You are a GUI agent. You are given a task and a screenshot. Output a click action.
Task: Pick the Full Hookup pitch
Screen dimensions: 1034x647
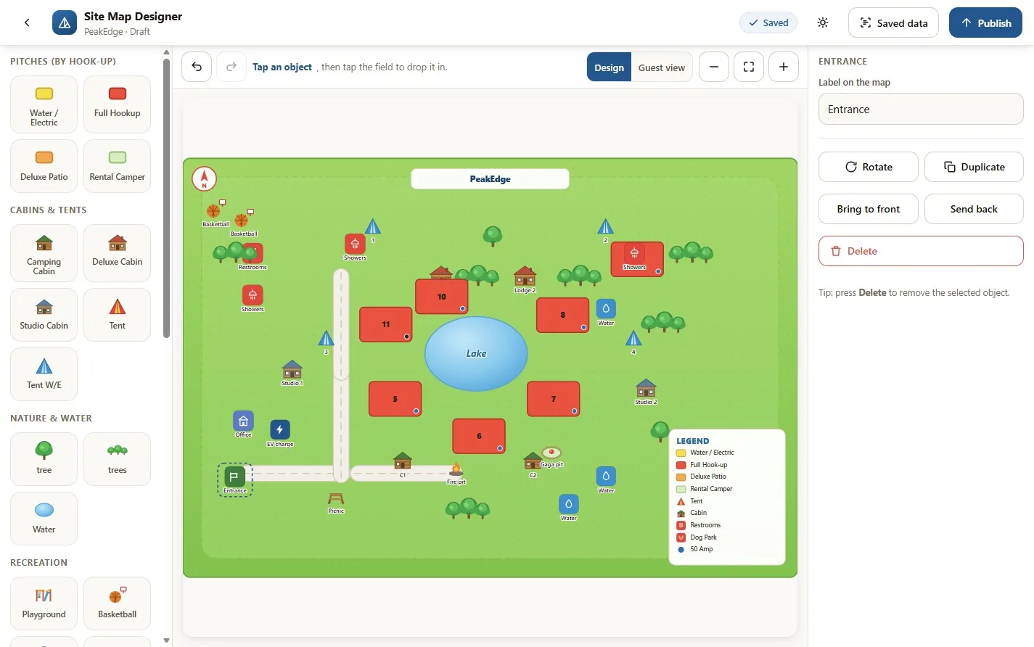point(117,104)
